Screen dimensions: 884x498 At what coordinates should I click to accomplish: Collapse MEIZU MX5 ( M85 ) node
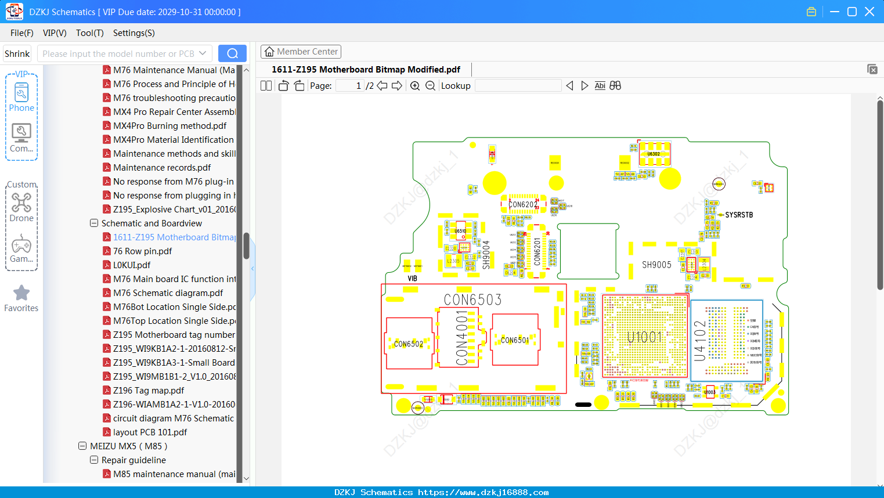[x=82, y=446]
